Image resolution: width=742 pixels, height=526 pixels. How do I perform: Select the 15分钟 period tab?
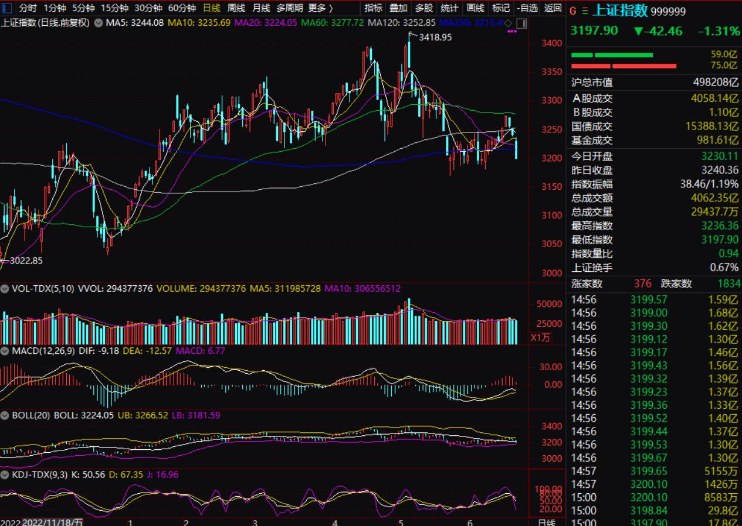[114, 8]
